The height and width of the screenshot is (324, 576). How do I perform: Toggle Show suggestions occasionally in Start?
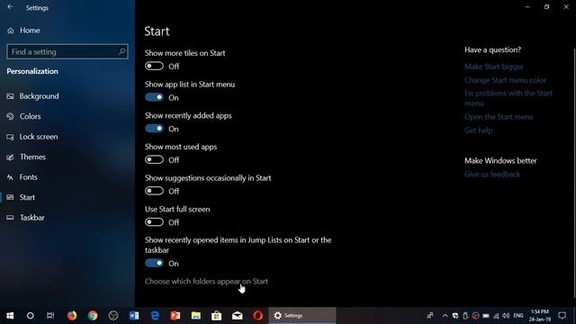tap(154, 191)
